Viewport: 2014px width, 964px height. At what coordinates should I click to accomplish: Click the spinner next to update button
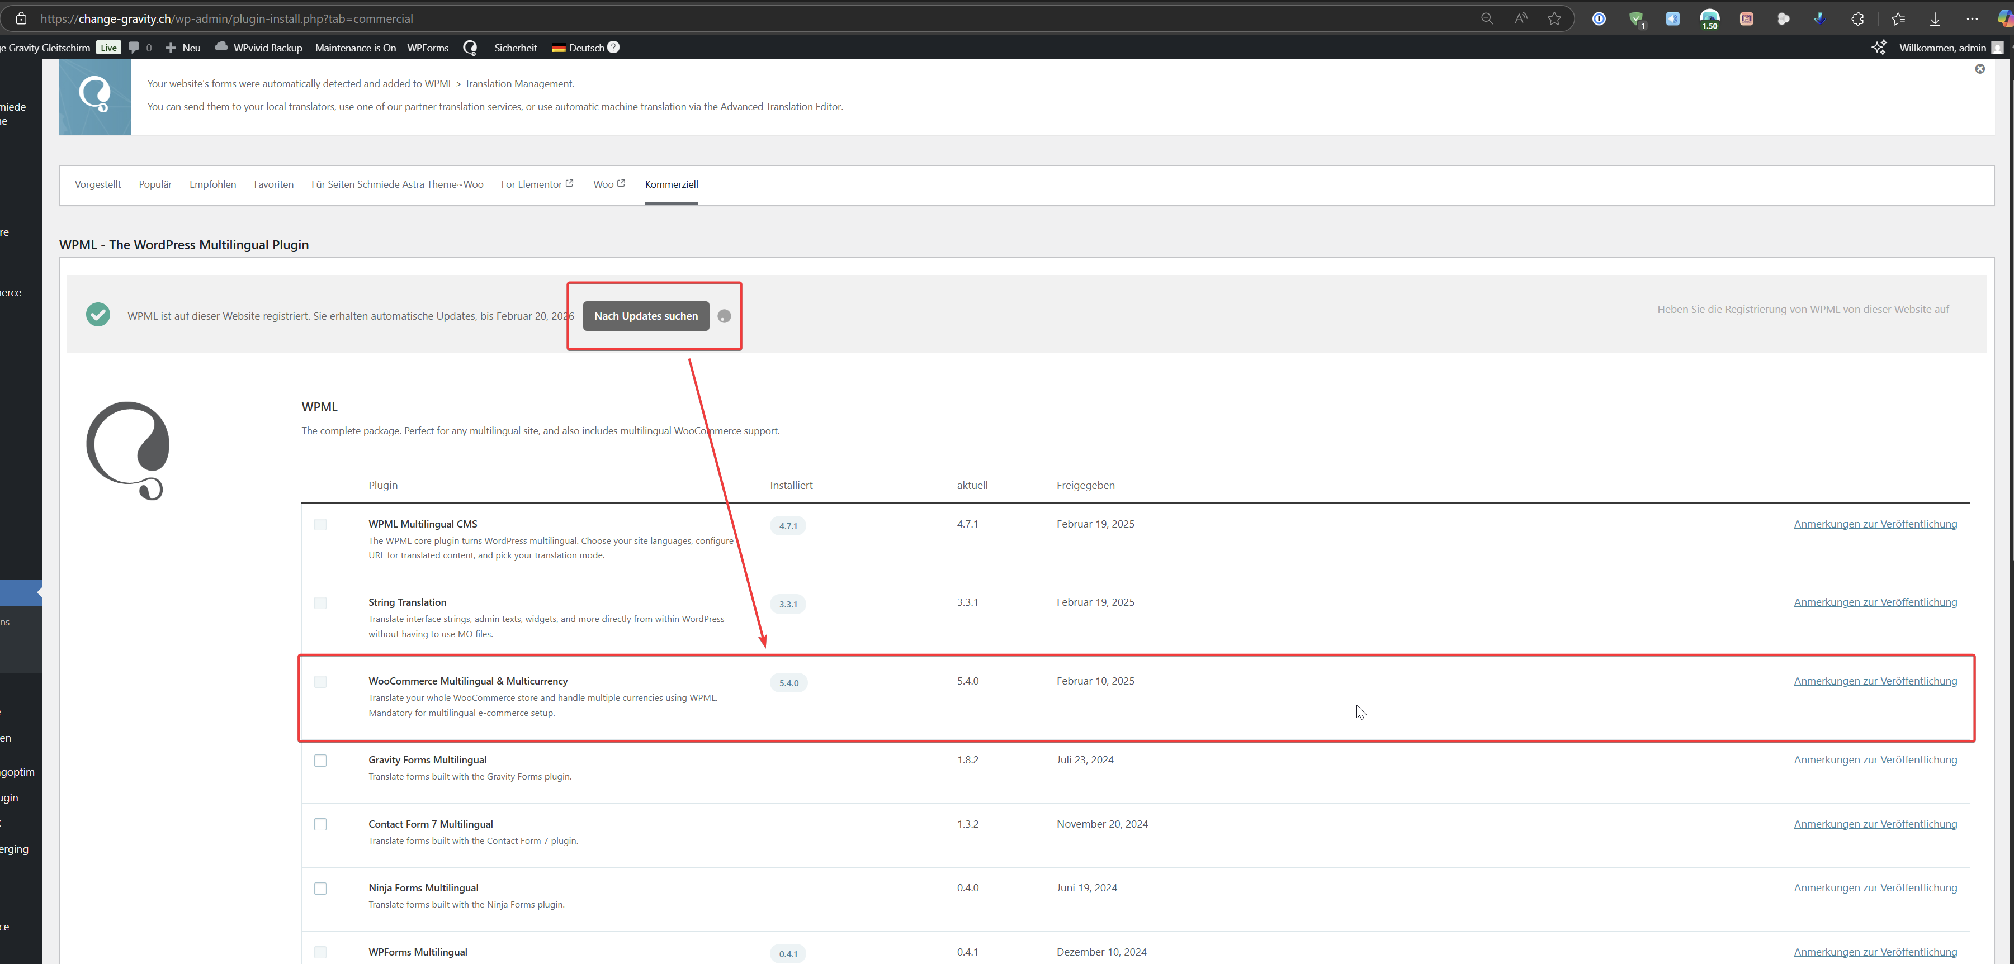[724, 316]
